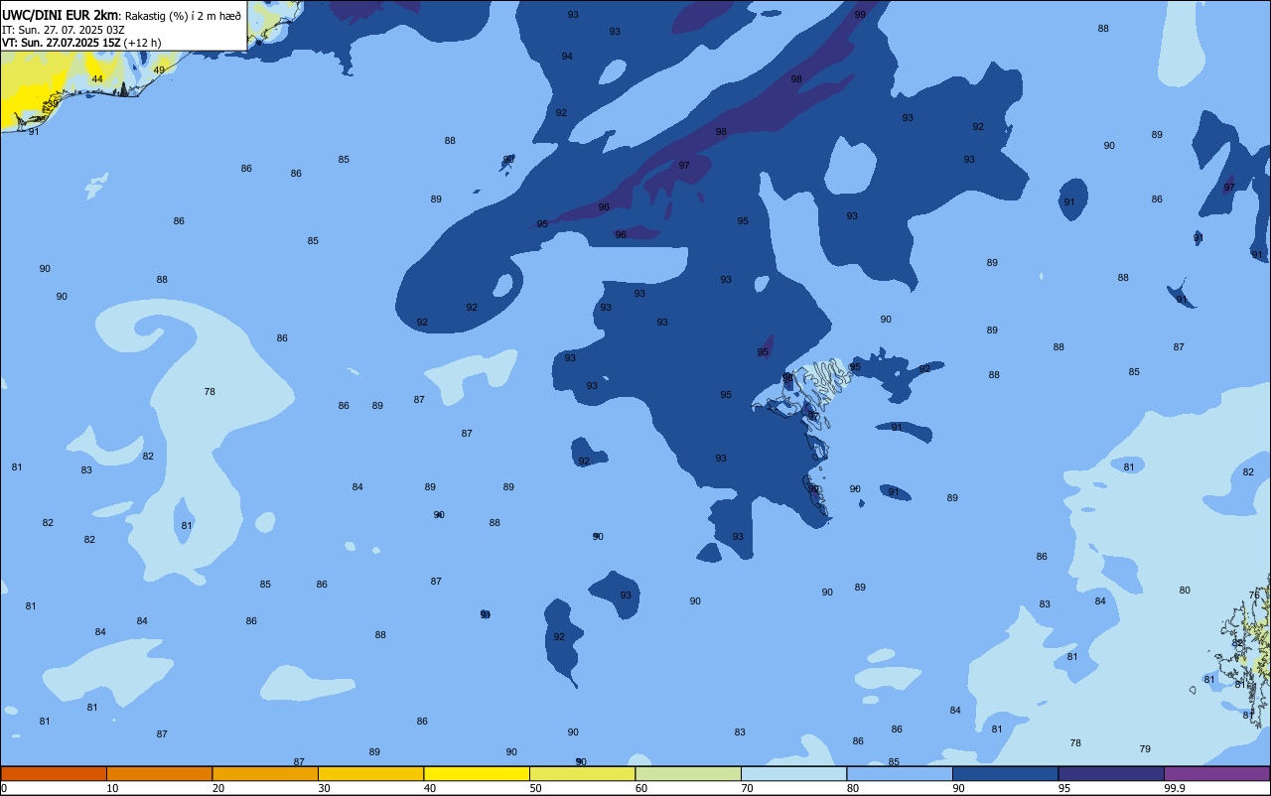Click the humidity value 94 on the map
Screen dimensions: 1271x796
coord(567,56)
